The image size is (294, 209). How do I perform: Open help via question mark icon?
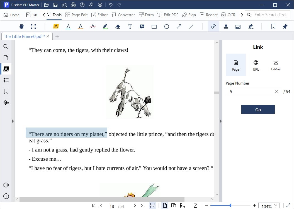tap(82, 5)
